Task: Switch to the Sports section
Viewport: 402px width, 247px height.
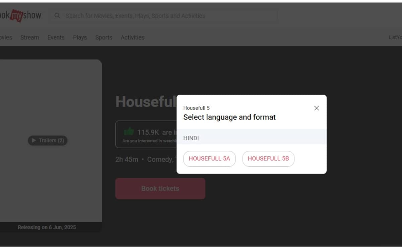Action: [x=104, y=37]
